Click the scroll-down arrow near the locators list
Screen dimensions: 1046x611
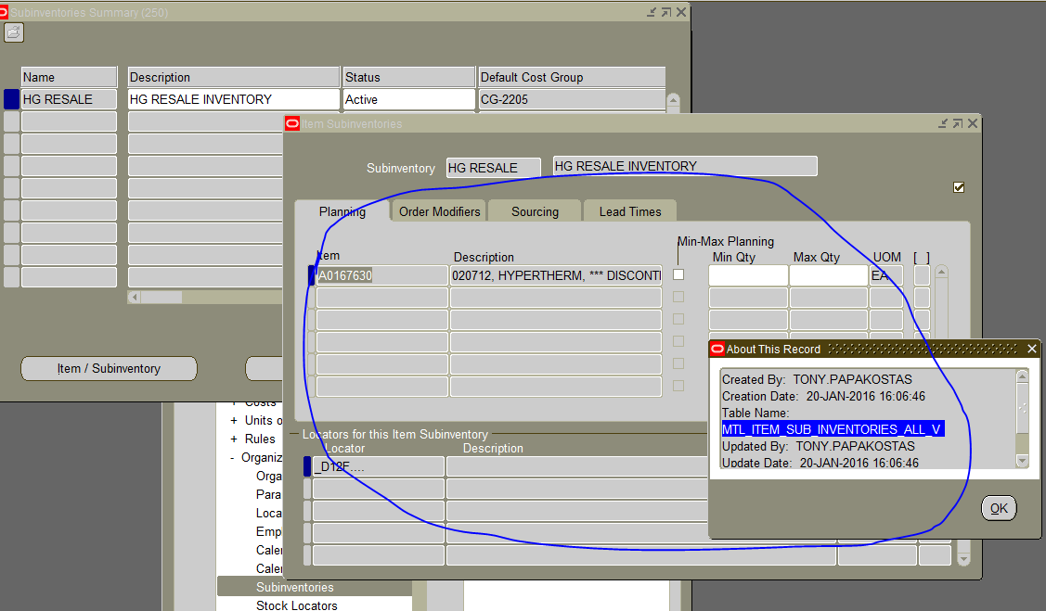[x=963, y=557]
